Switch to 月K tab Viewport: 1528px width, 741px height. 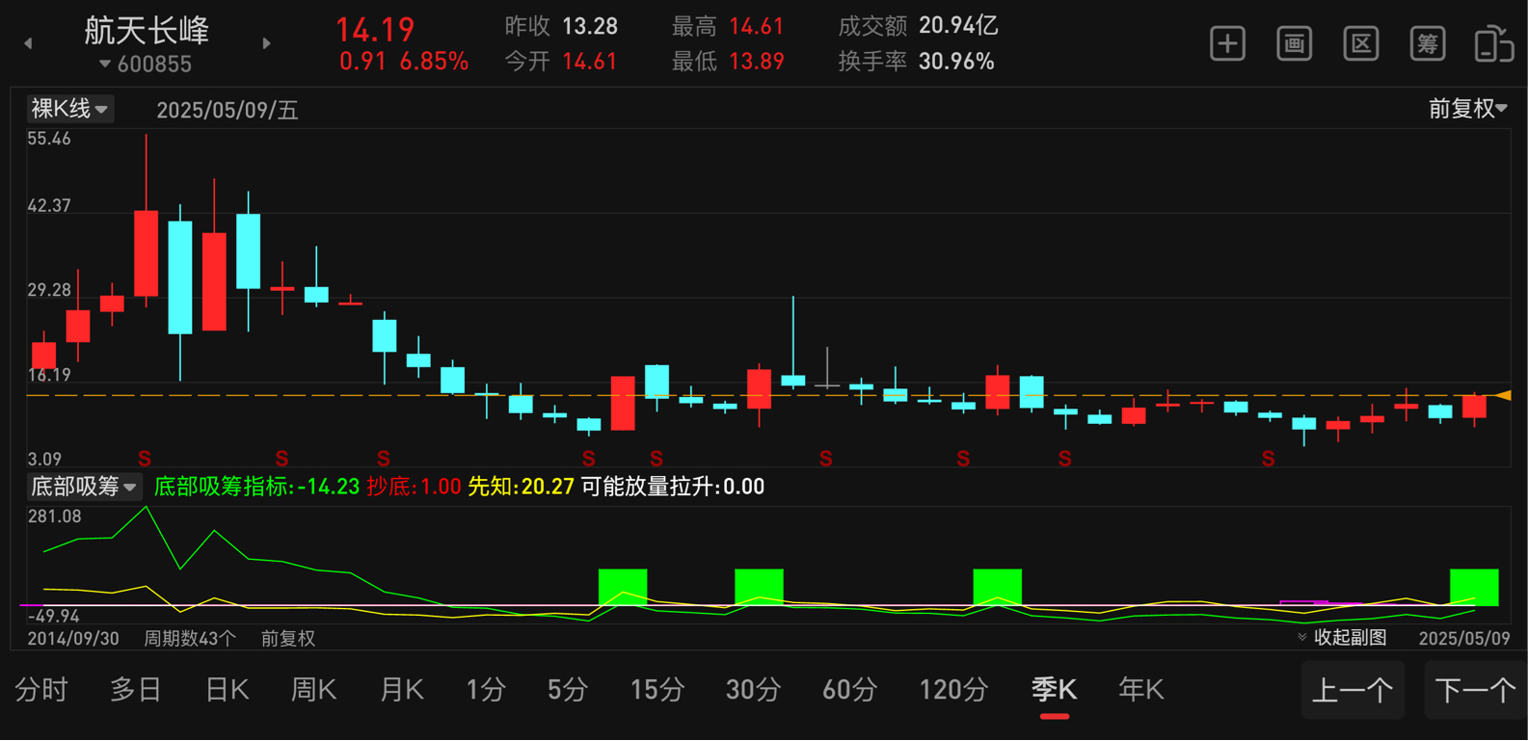401,690
